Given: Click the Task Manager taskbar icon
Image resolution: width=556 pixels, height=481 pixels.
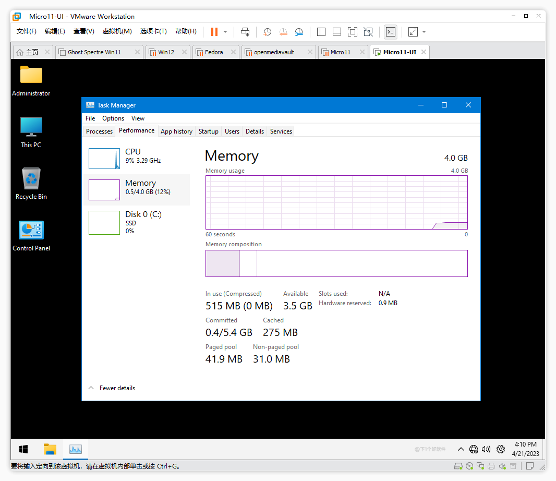Looking at the screenshot, I should coord(76,449).
